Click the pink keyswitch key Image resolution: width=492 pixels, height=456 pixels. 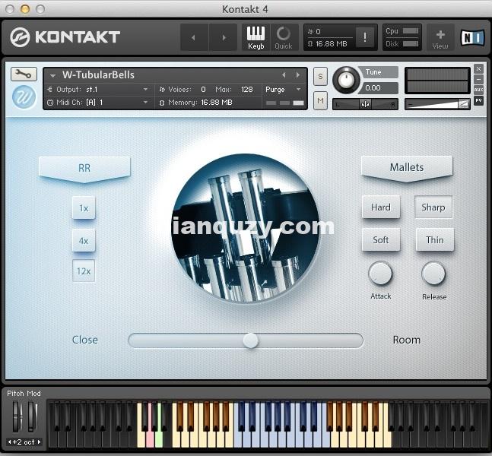[x=150, y=438]
